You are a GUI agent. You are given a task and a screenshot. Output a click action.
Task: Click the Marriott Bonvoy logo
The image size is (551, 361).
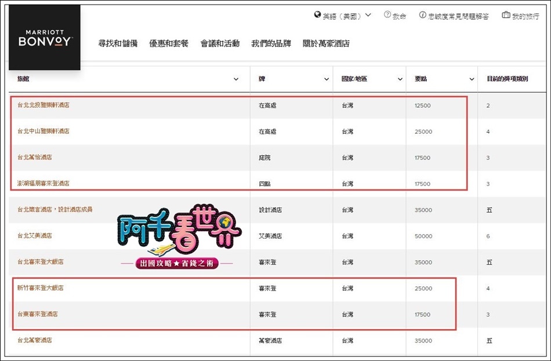click(45, 37)
